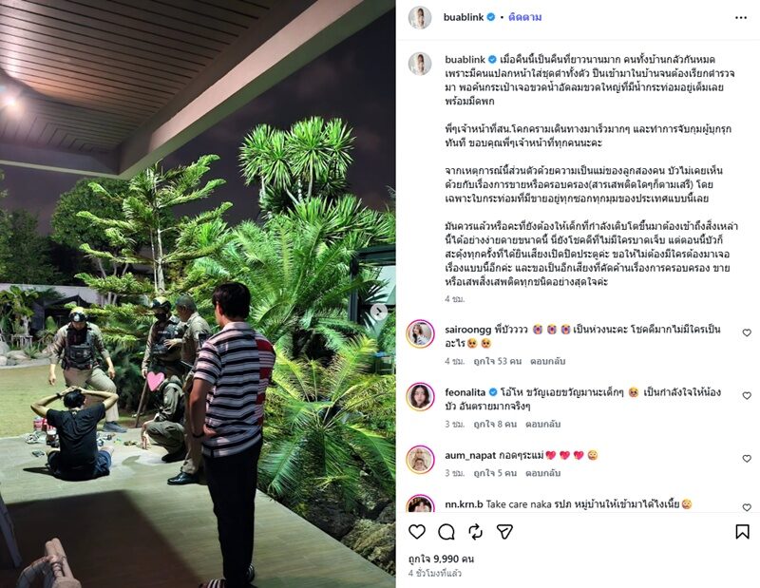Save post with bookmark icon
The width and height of the screenshot is (760, 588).
(x=742, y=532)
